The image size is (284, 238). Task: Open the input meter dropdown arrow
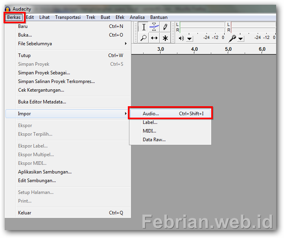tap(240, 39)
